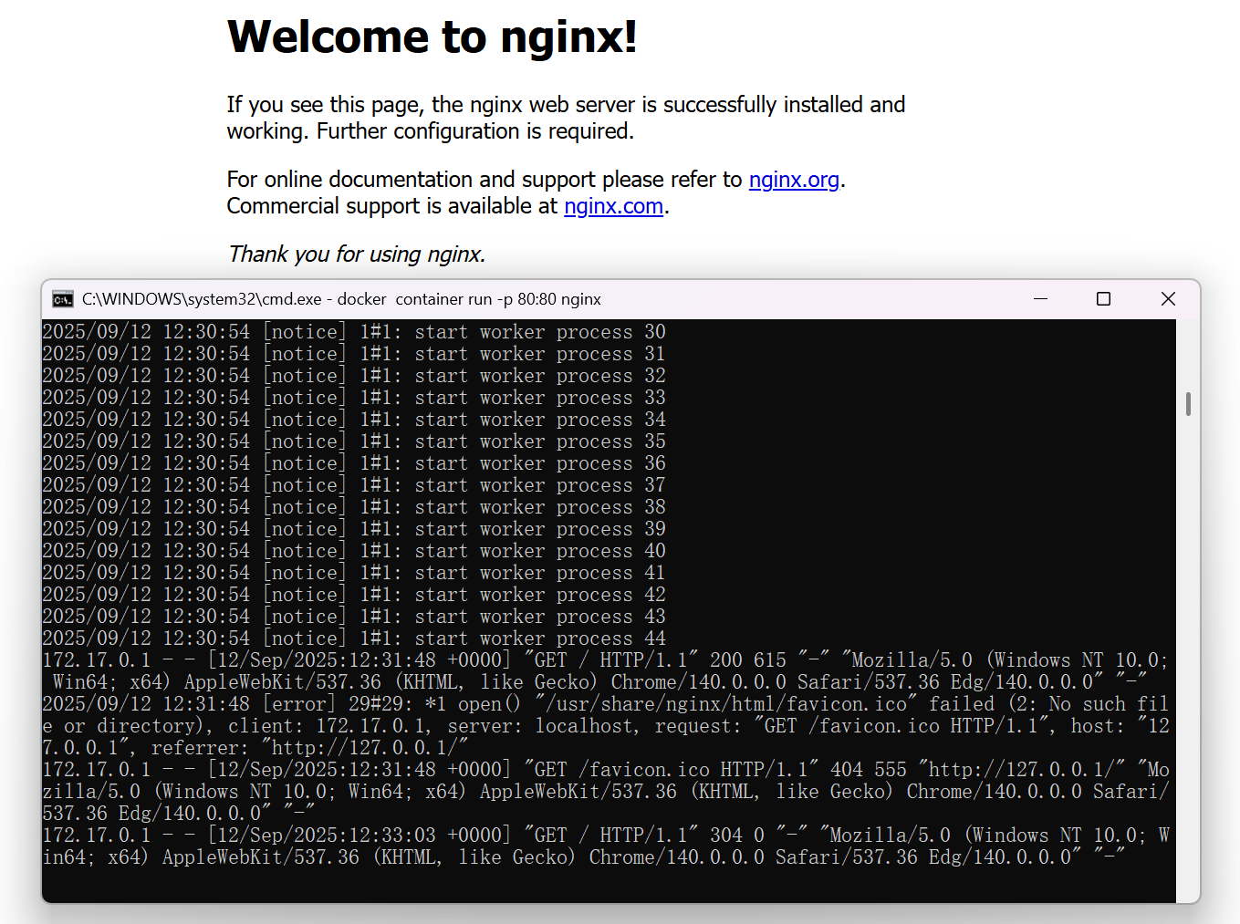Click the 'start worker process 39' log line

(x=354, y=528)
